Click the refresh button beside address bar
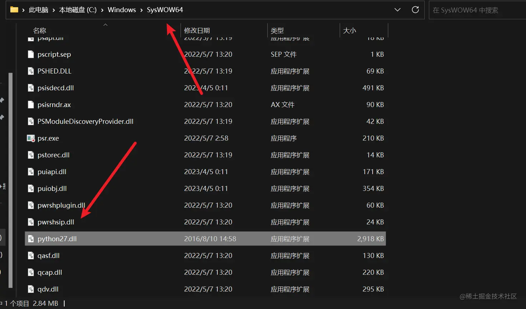 415,10
